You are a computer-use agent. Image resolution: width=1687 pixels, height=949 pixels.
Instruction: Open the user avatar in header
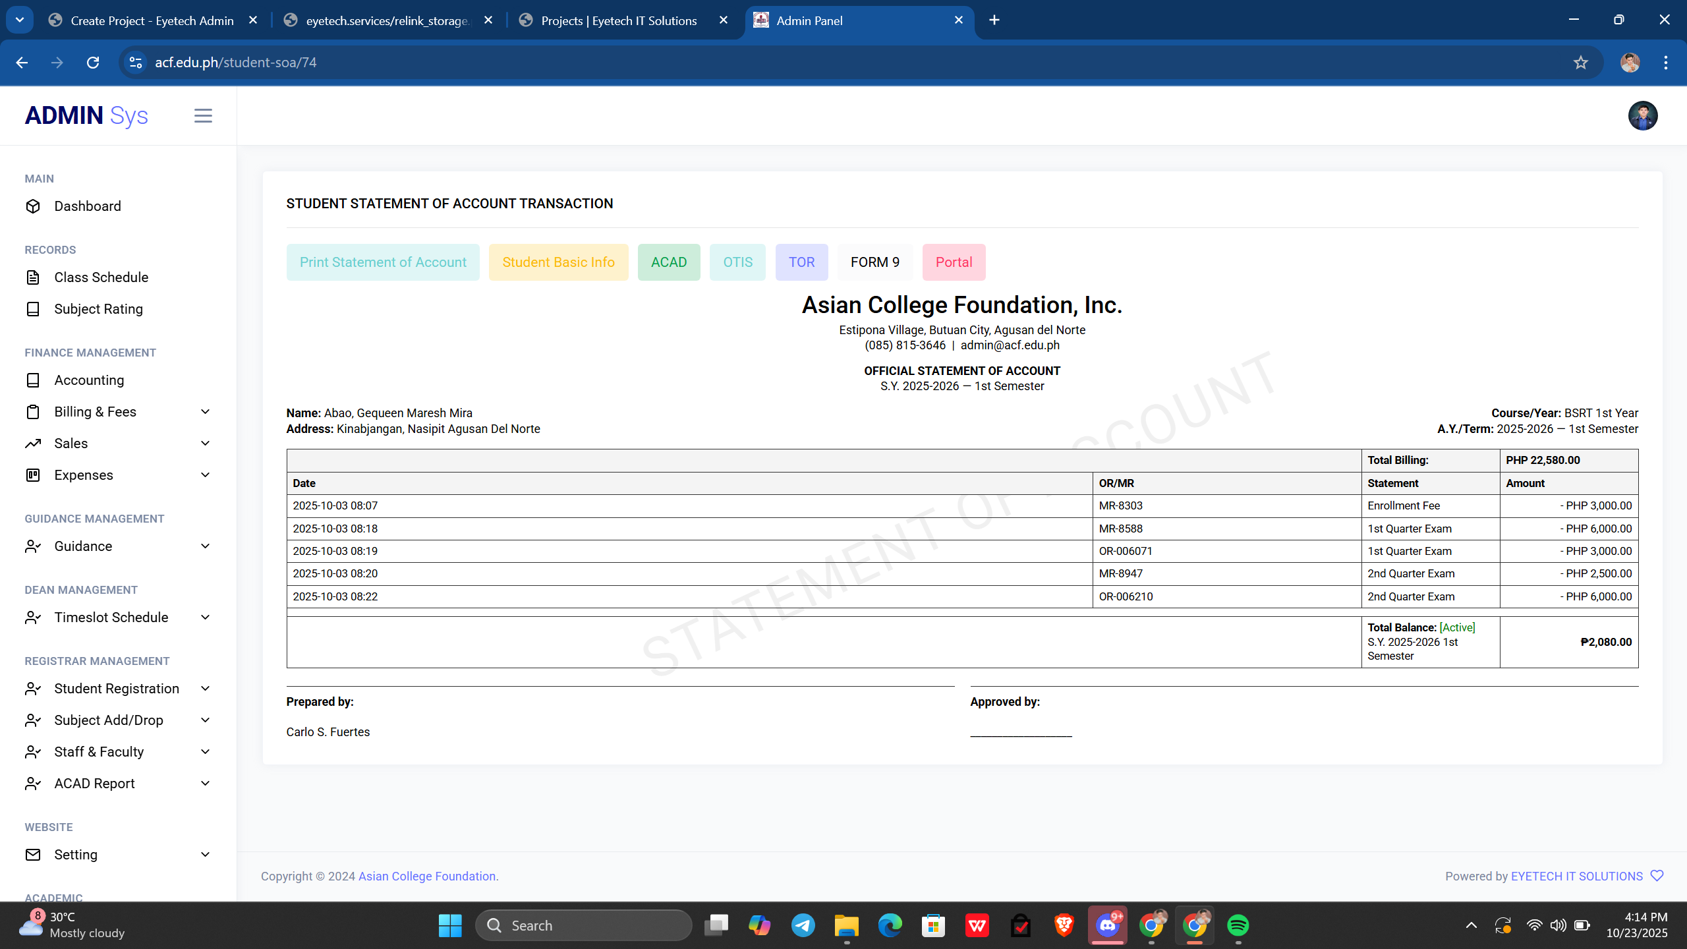coord(1642,116)
